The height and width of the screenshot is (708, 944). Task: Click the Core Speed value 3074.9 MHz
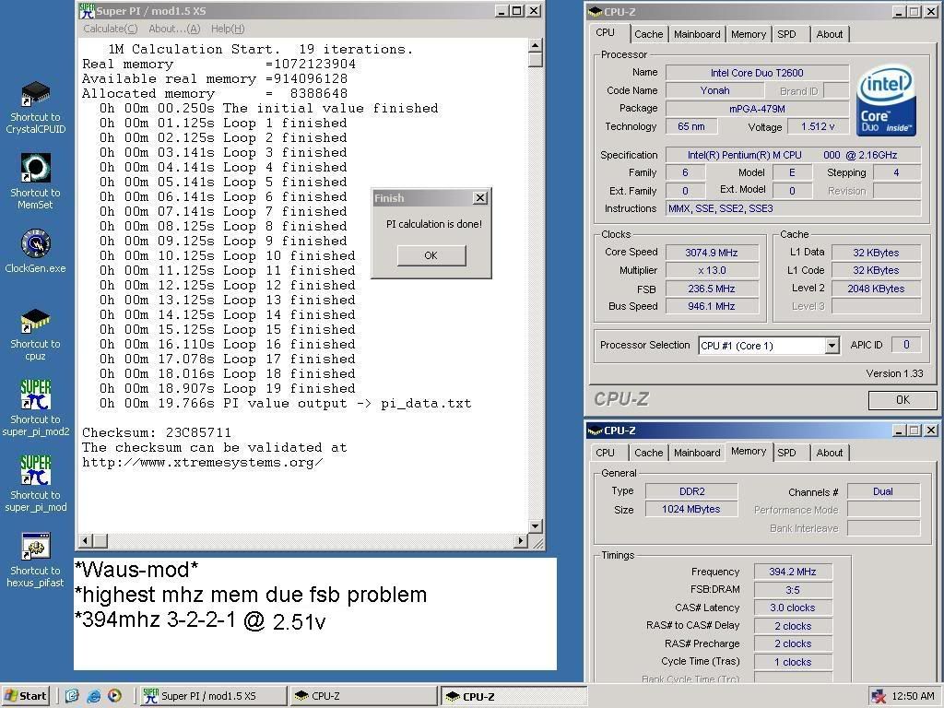[712, 253]
